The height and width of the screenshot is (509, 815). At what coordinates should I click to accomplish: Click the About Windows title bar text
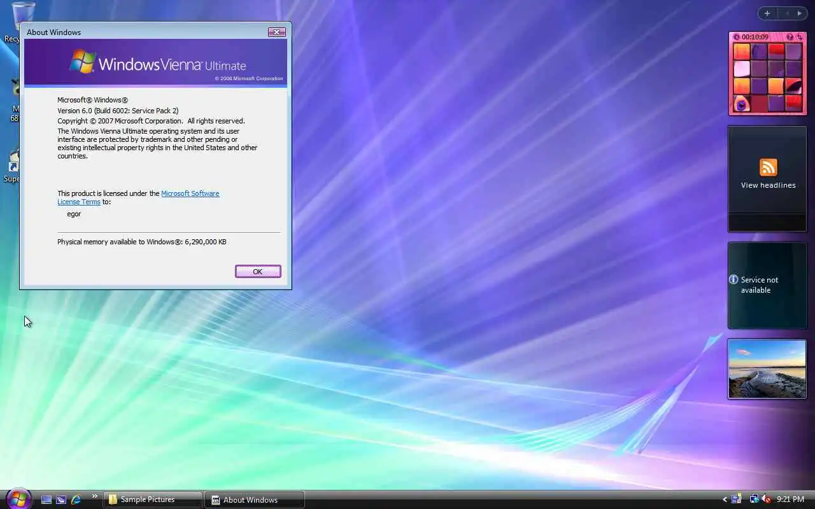53,32
